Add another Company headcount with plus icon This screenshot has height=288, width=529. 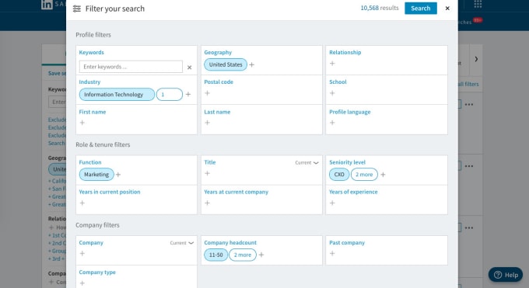coord(261,255)
